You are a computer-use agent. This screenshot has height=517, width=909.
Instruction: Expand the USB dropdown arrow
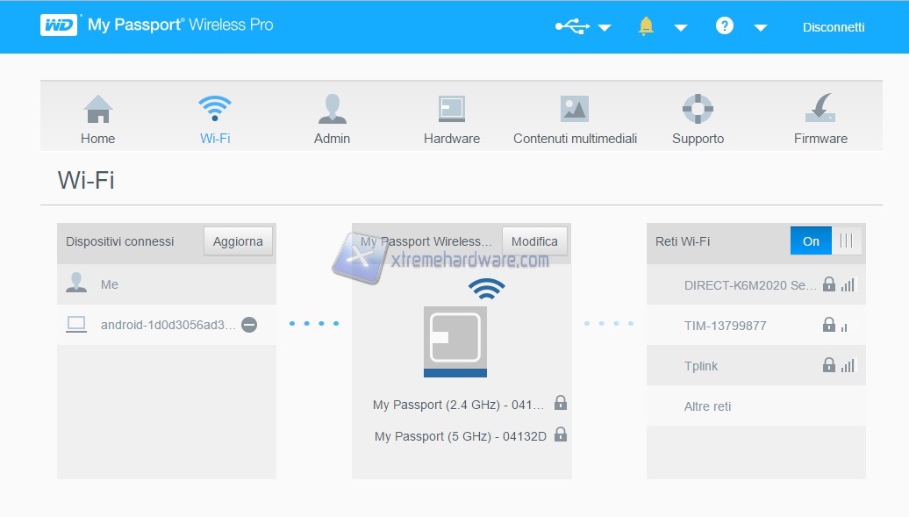605,28
